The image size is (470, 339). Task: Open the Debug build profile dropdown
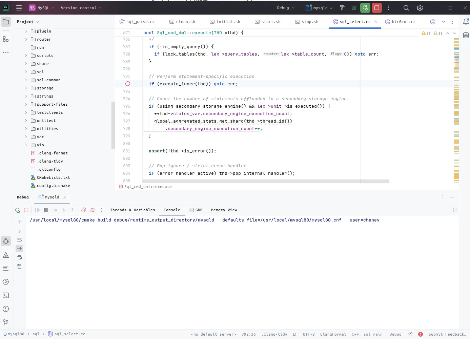click(286, 8)
